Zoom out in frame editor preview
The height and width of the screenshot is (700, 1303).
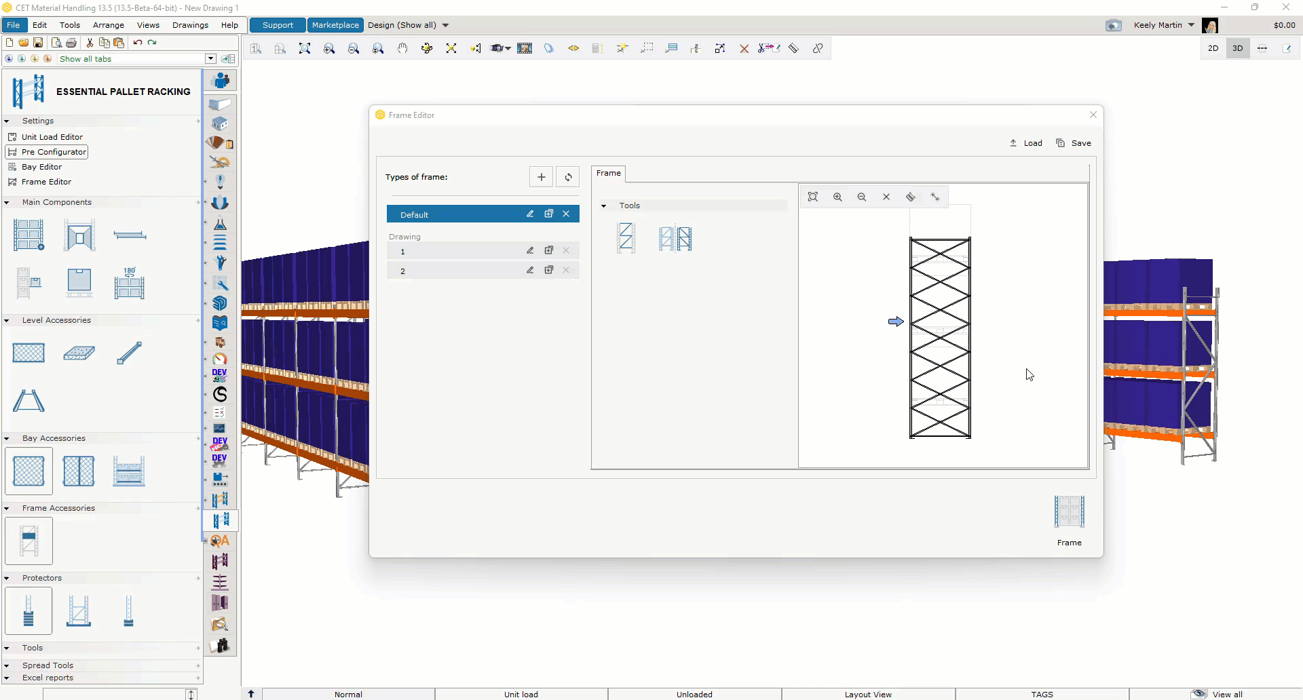coord(862,197)
